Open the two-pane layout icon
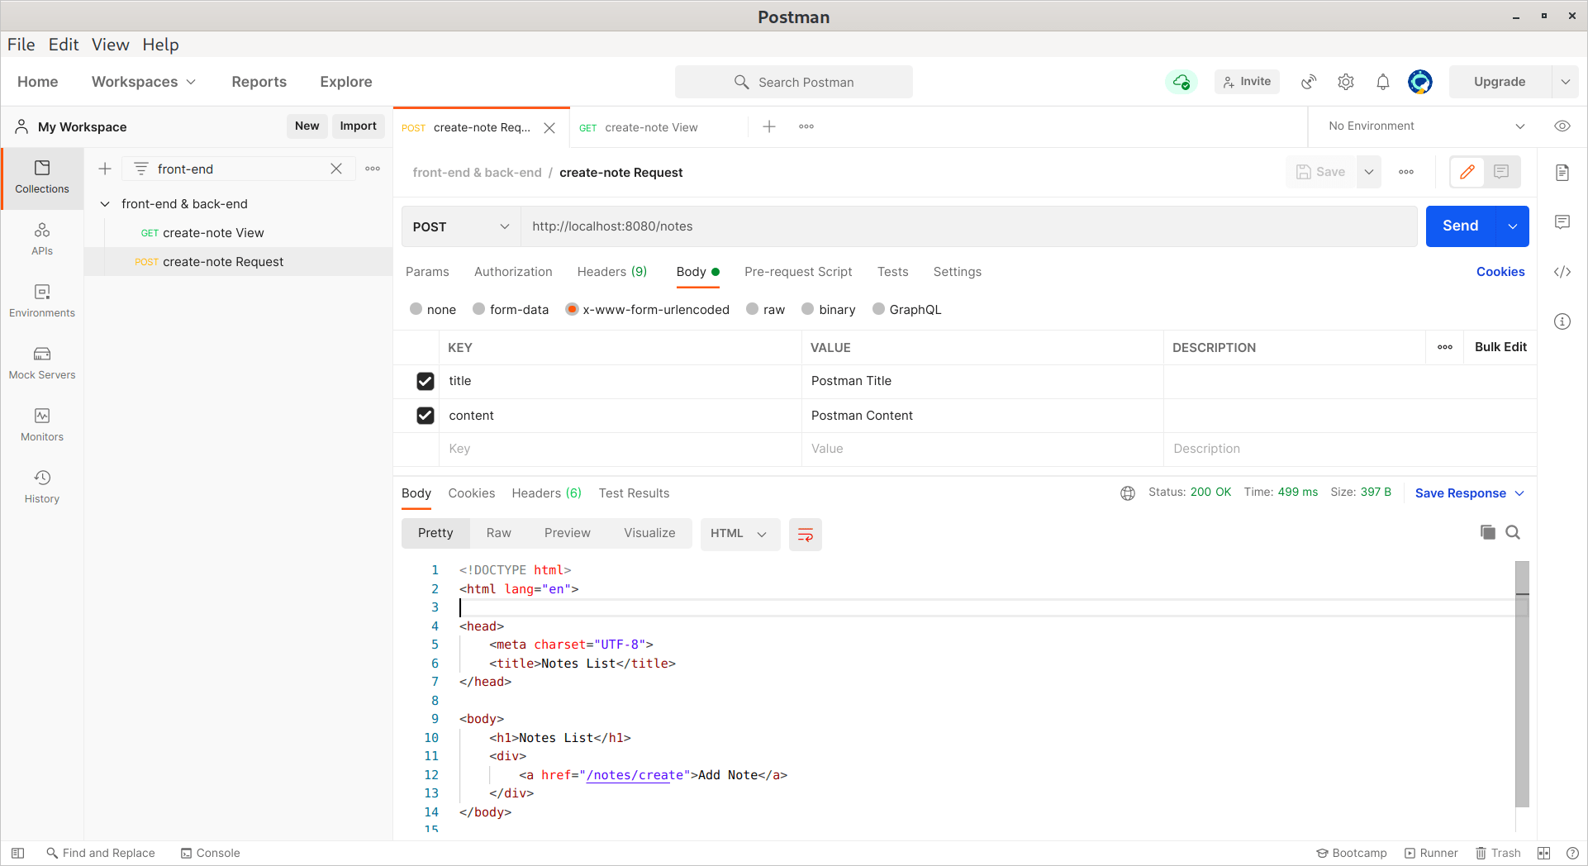 coord(1544,853)
